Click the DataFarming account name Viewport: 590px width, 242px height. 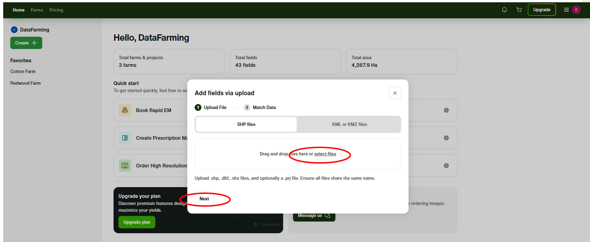[x=34, y=30]
